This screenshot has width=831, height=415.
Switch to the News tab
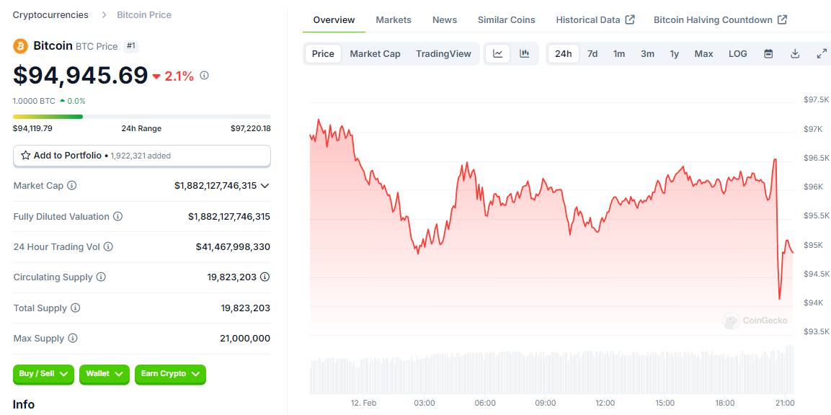445,19
